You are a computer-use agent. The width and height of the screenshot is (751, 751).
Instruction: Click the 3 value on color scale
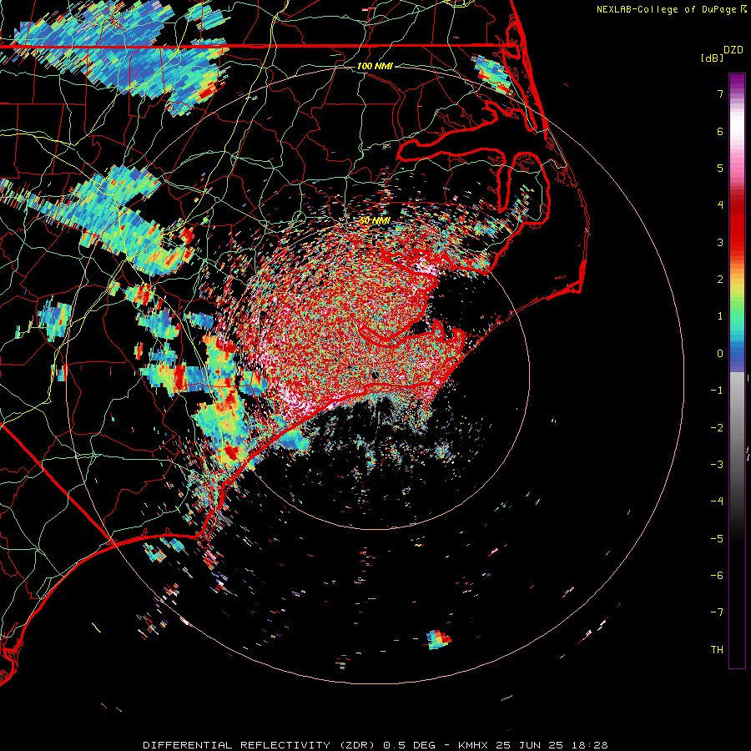(x=720, y=242)
